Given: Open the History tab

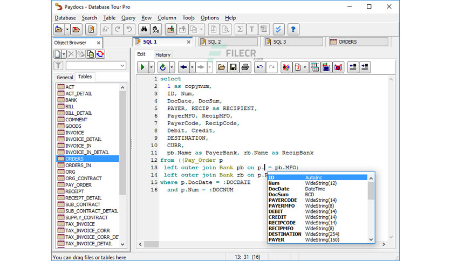Looking at the screenshot, I should [x=163, y=54].
